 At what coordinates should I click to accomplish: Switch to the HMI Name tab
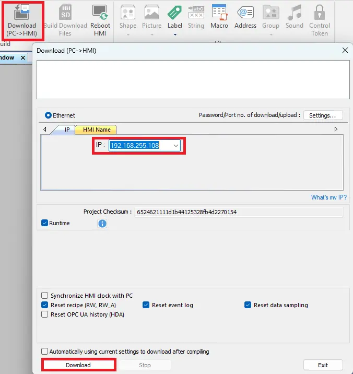click(x=96, y=130)
